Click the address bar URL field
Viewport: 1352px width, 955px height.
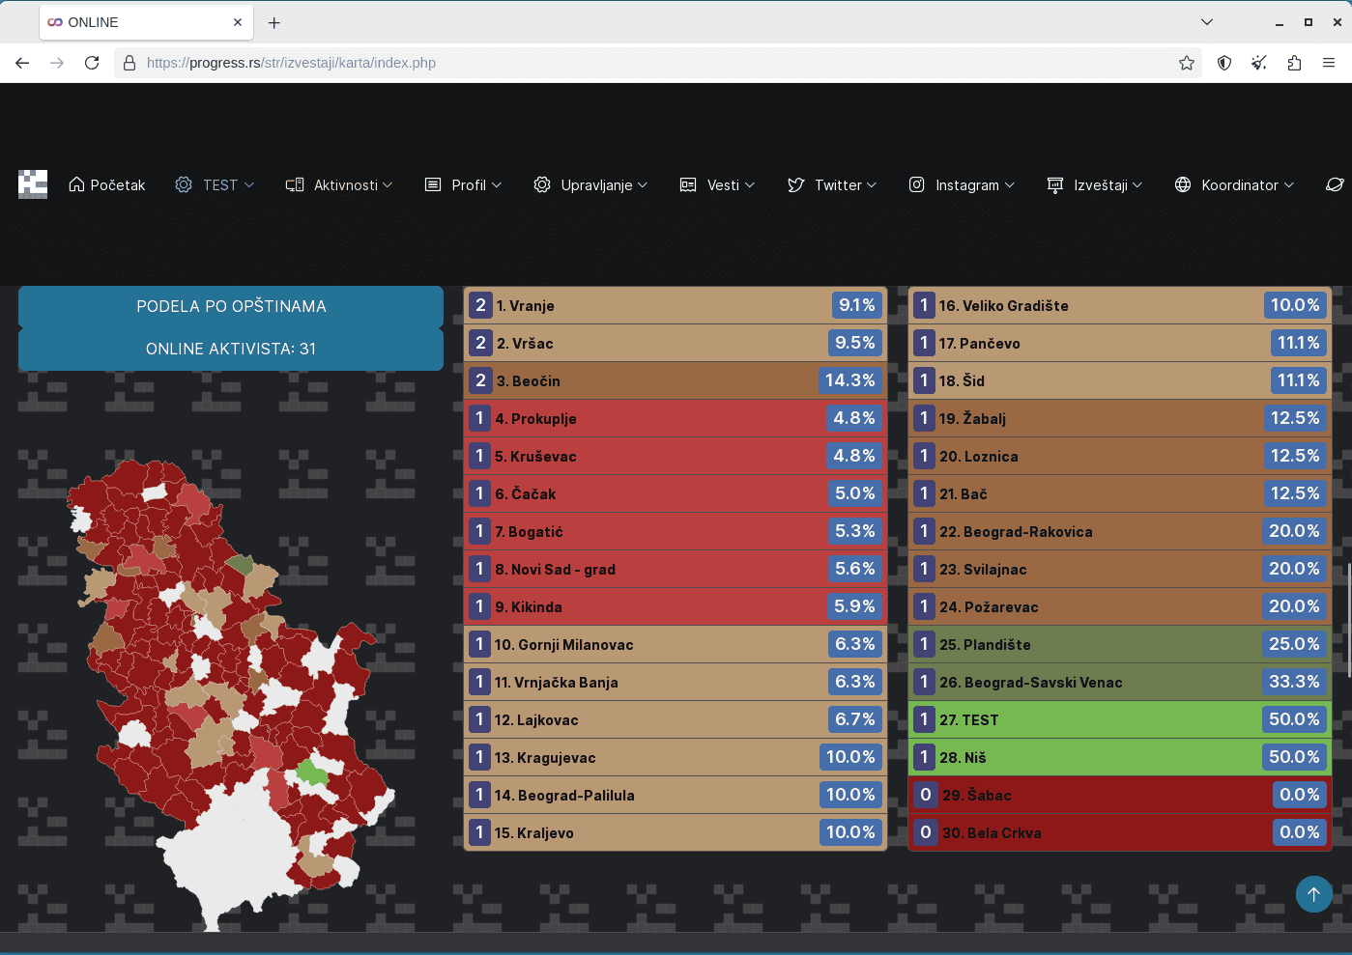coord(657,63)
